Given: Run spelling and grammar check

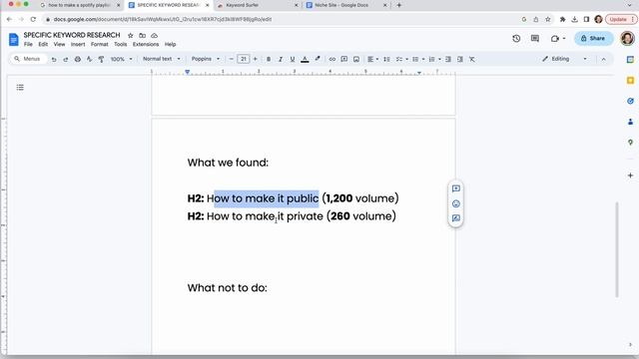Looking at the screenshot, I should pyautogui.click(x=89, y=60).
